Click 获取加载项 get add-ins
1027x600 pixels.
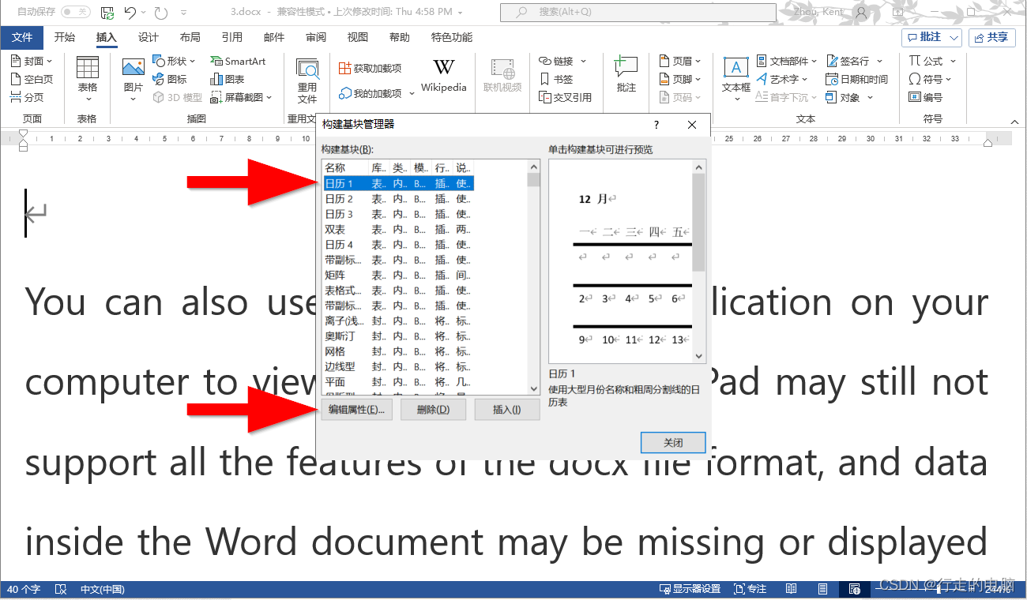(370, 68)
